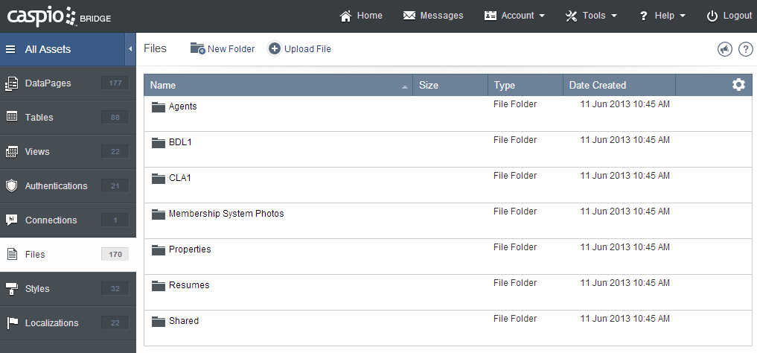Log out using the Logout link
757x353 pixels.
[729, 16]
